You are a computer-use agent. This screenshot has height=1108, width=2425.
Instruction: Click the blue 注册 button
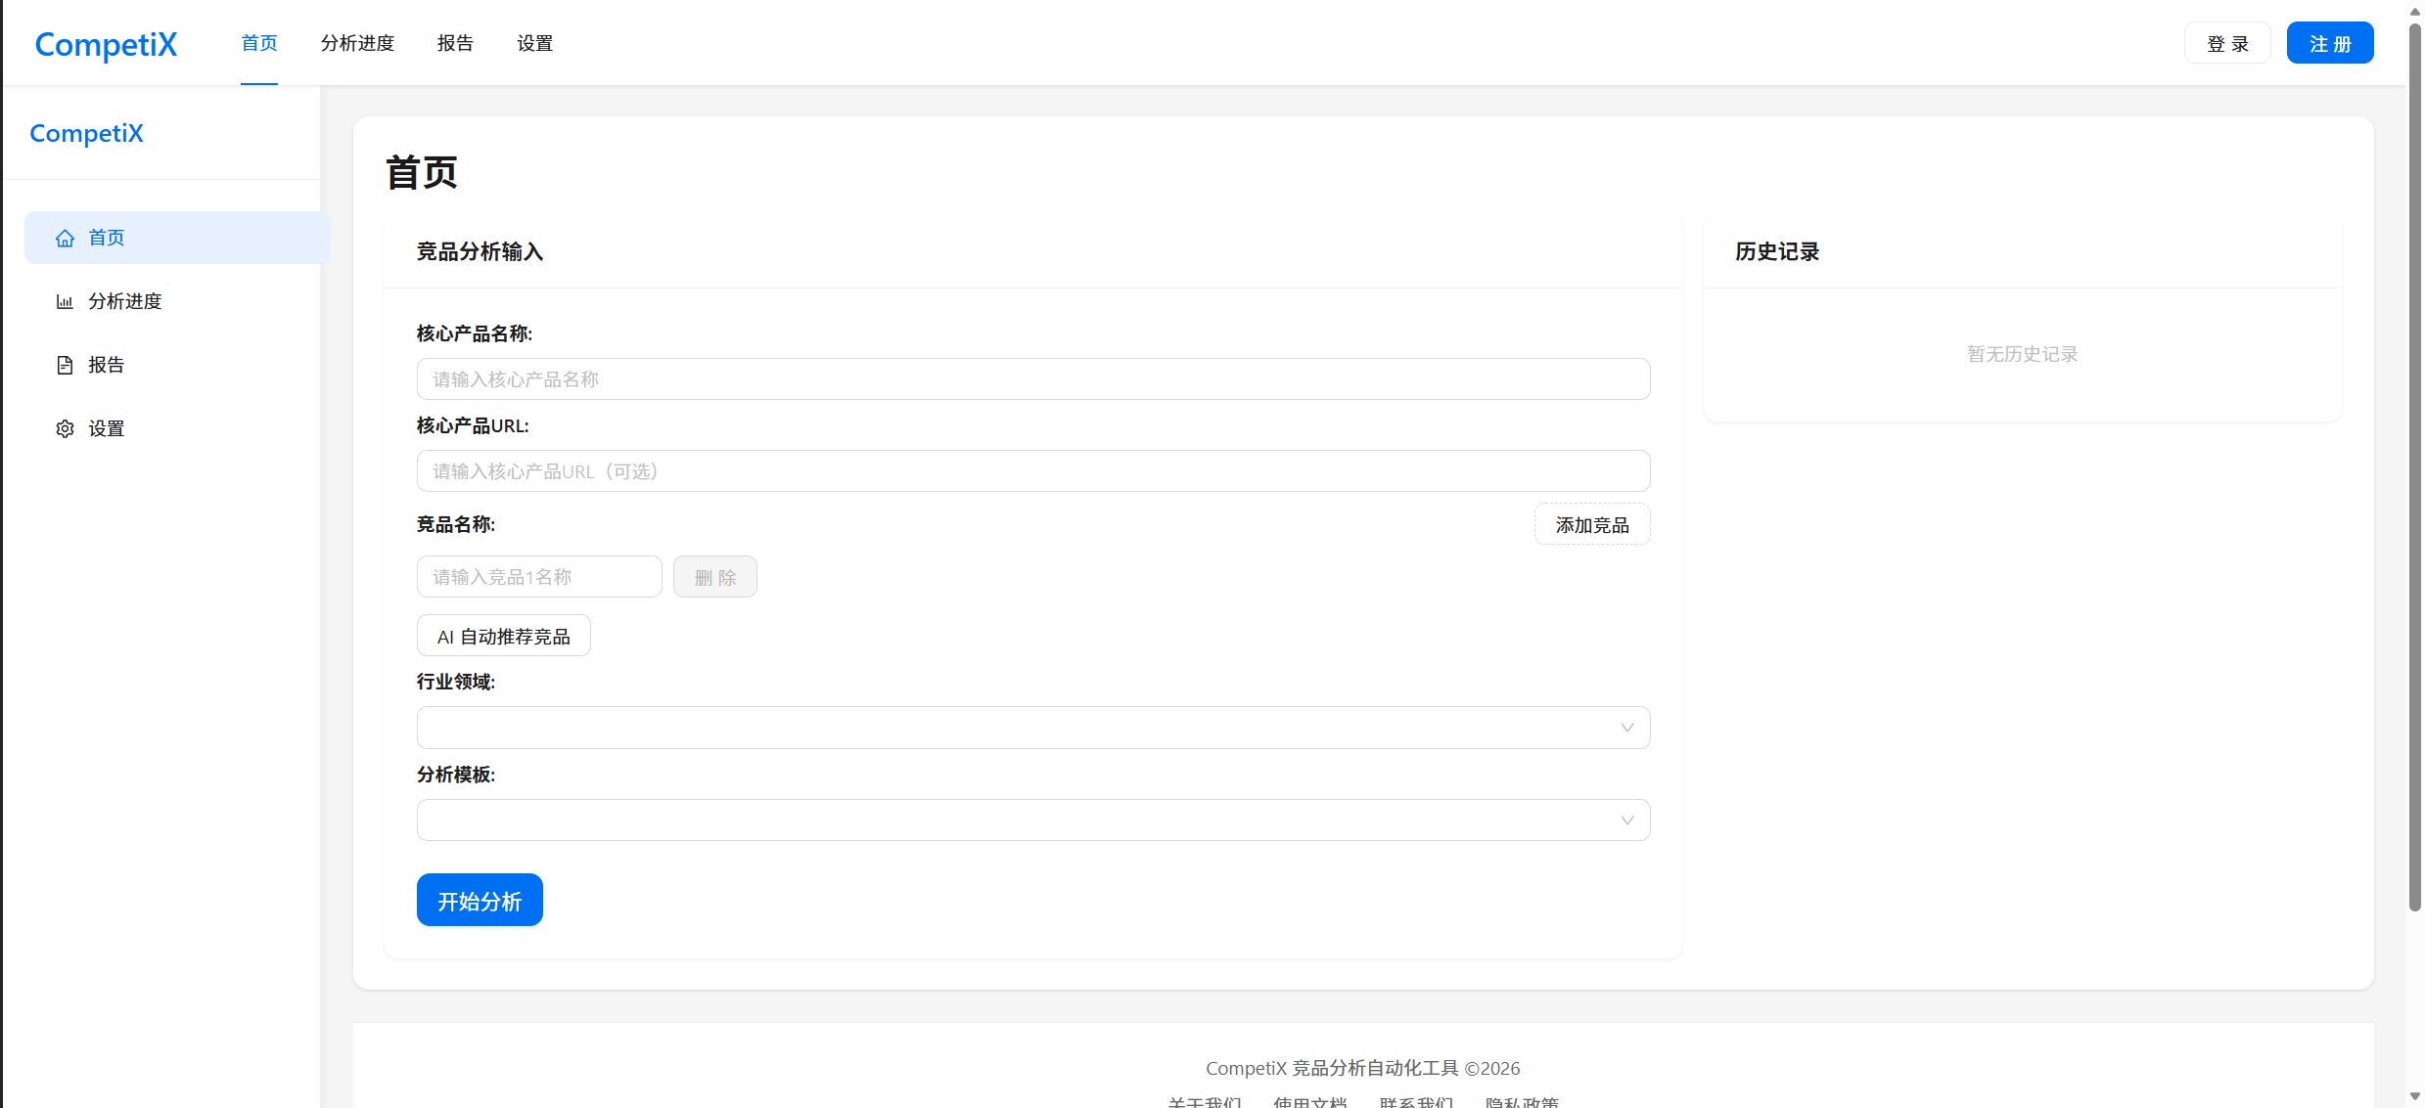point(2329,44)
